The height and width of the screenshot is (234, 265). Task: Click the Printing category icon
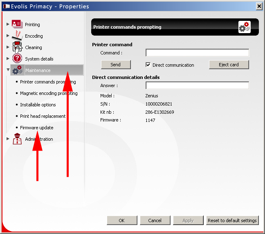coord(17,24)
